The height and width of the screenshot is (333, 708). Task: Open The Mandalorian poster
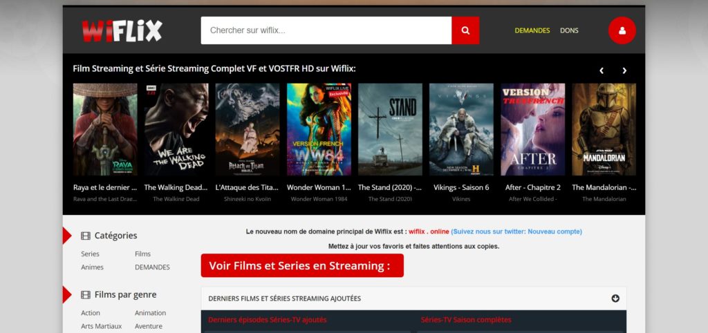coord(604,129)
